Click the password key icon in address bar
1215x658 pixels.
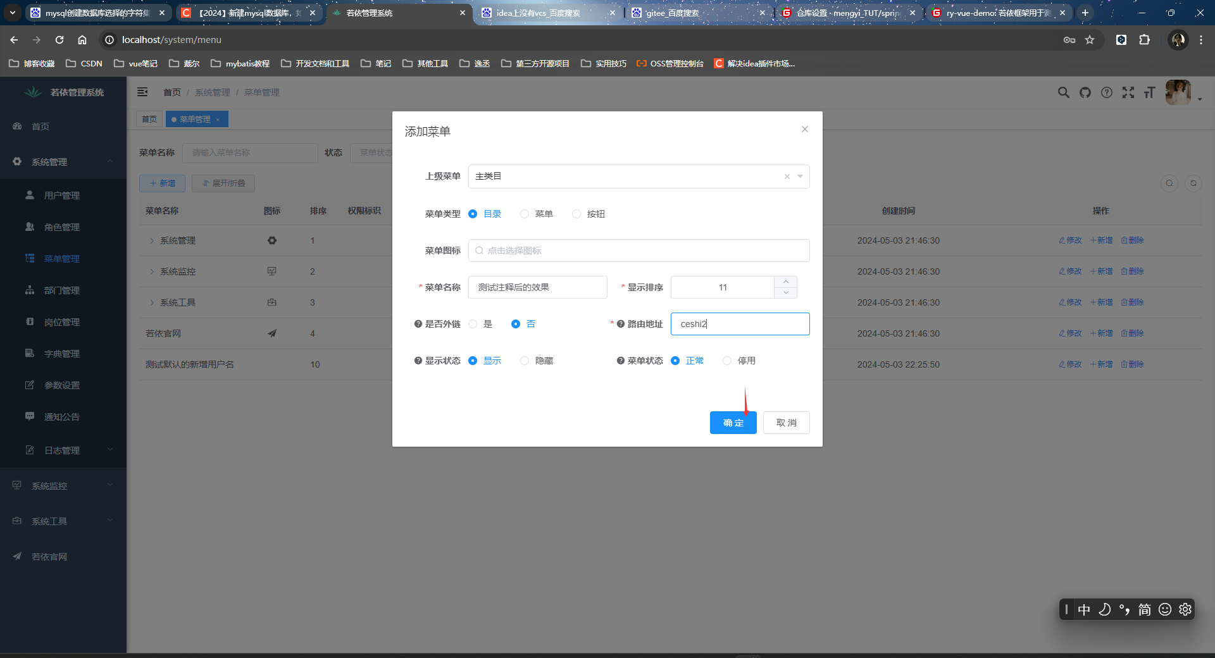[x=1069, y=40]
